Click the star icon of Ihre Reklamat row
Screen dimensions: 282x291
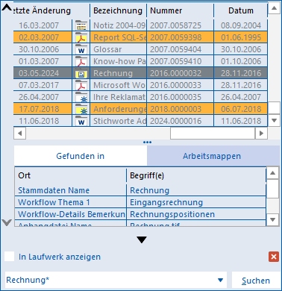[81, 97]
